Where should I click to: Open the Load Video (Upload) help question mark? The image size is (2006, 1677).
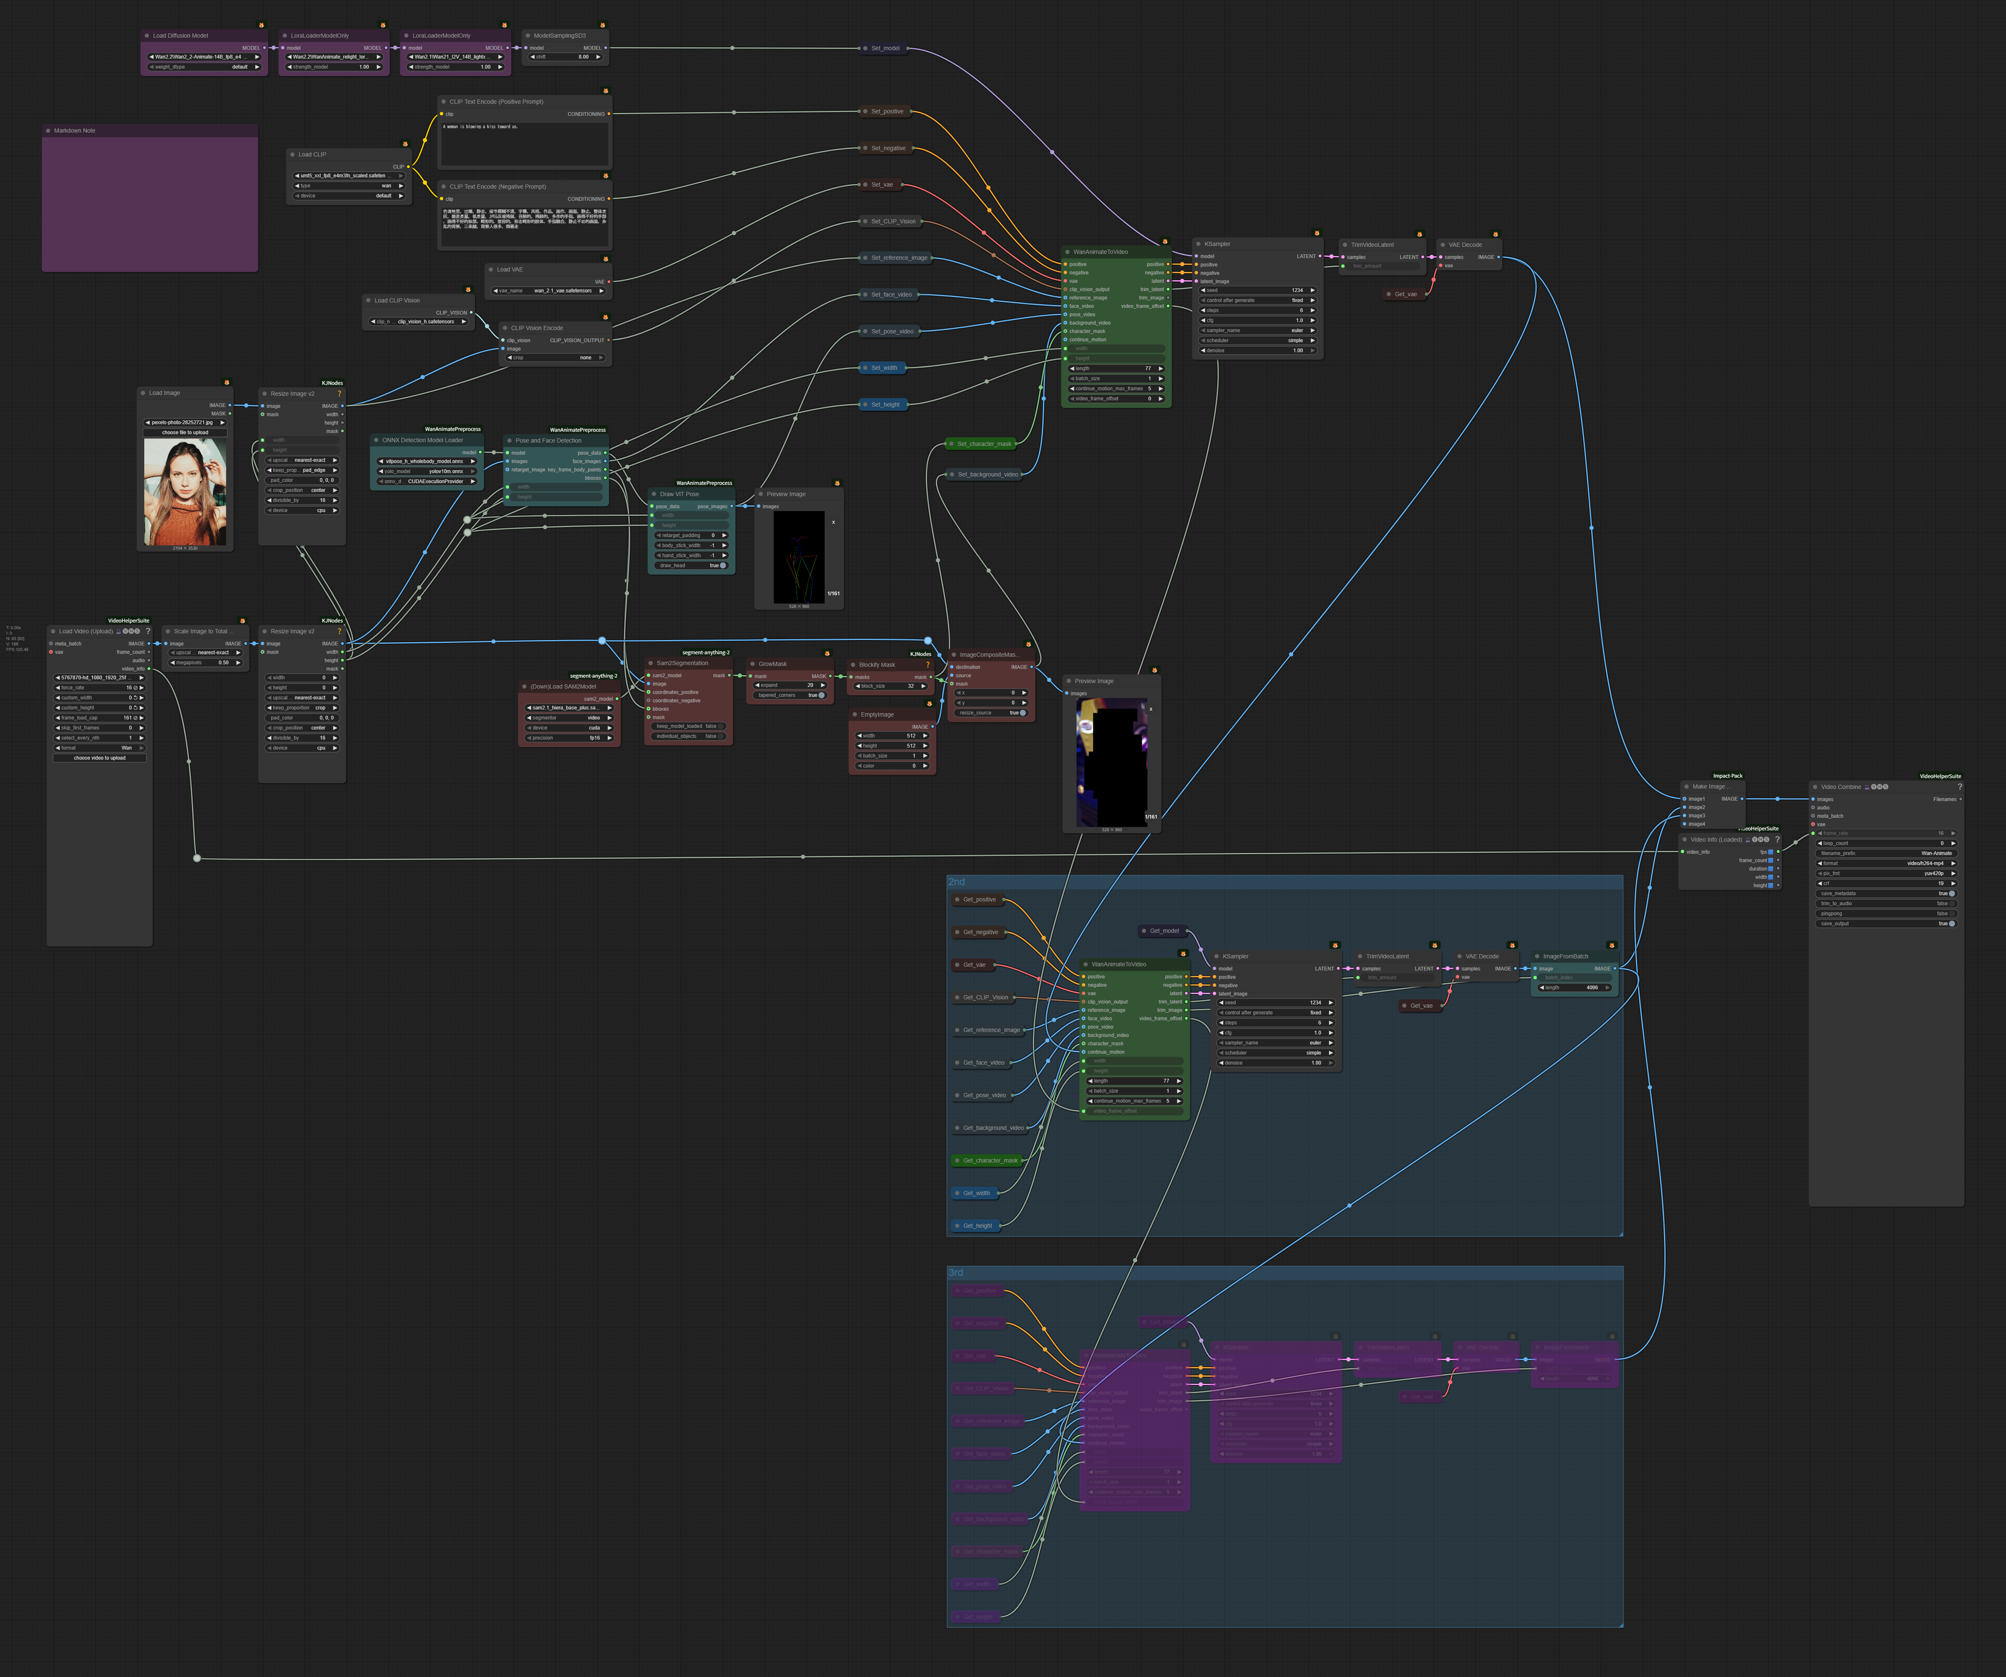(x=148, y=631)
